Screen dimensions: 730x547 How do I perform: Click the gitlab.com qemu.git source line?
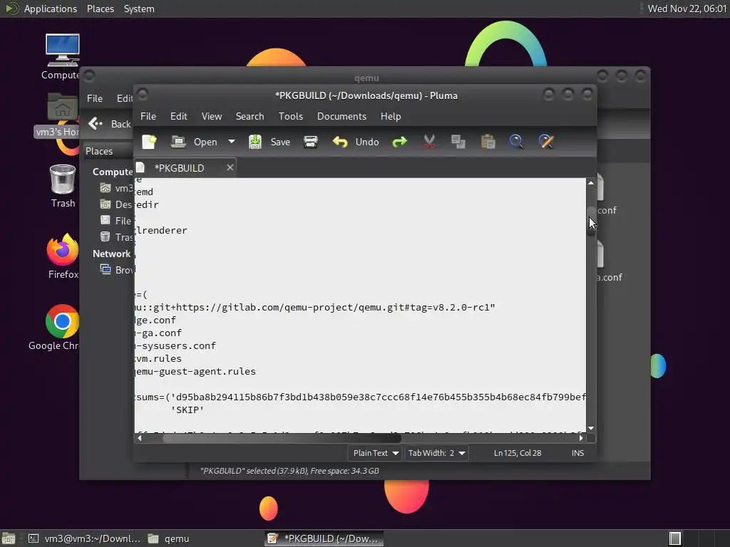click(x=315, y=308)
